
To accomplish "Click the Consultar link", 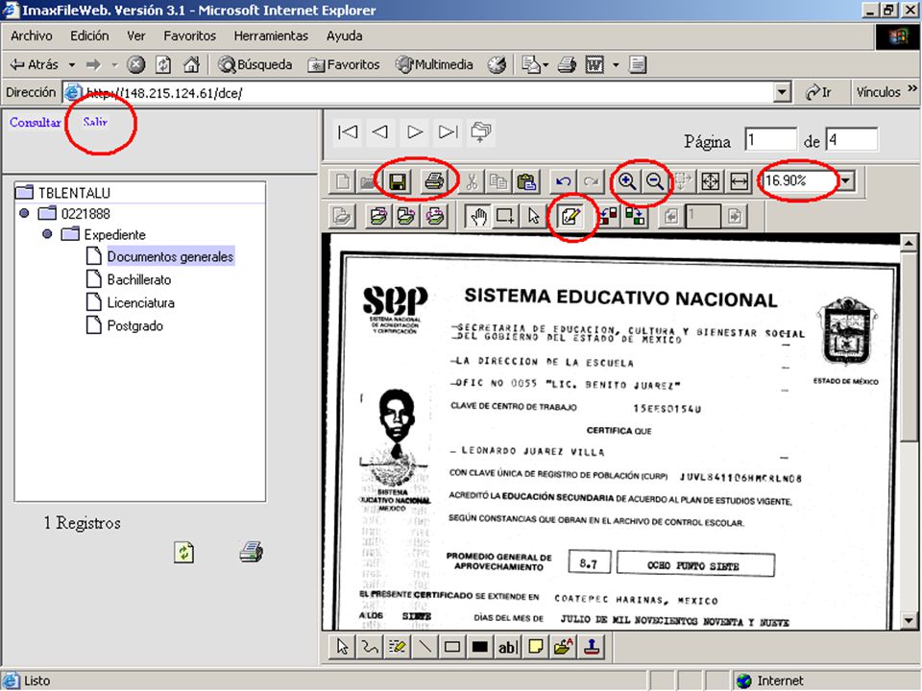I will 36,122.
